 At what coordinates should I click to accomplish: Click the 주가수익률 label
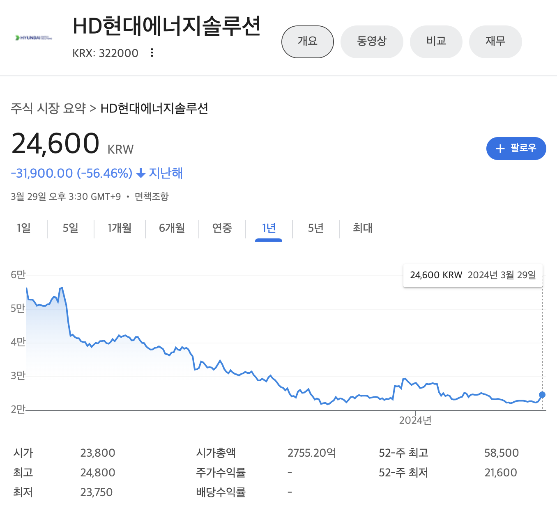click(x=221, y=473)
